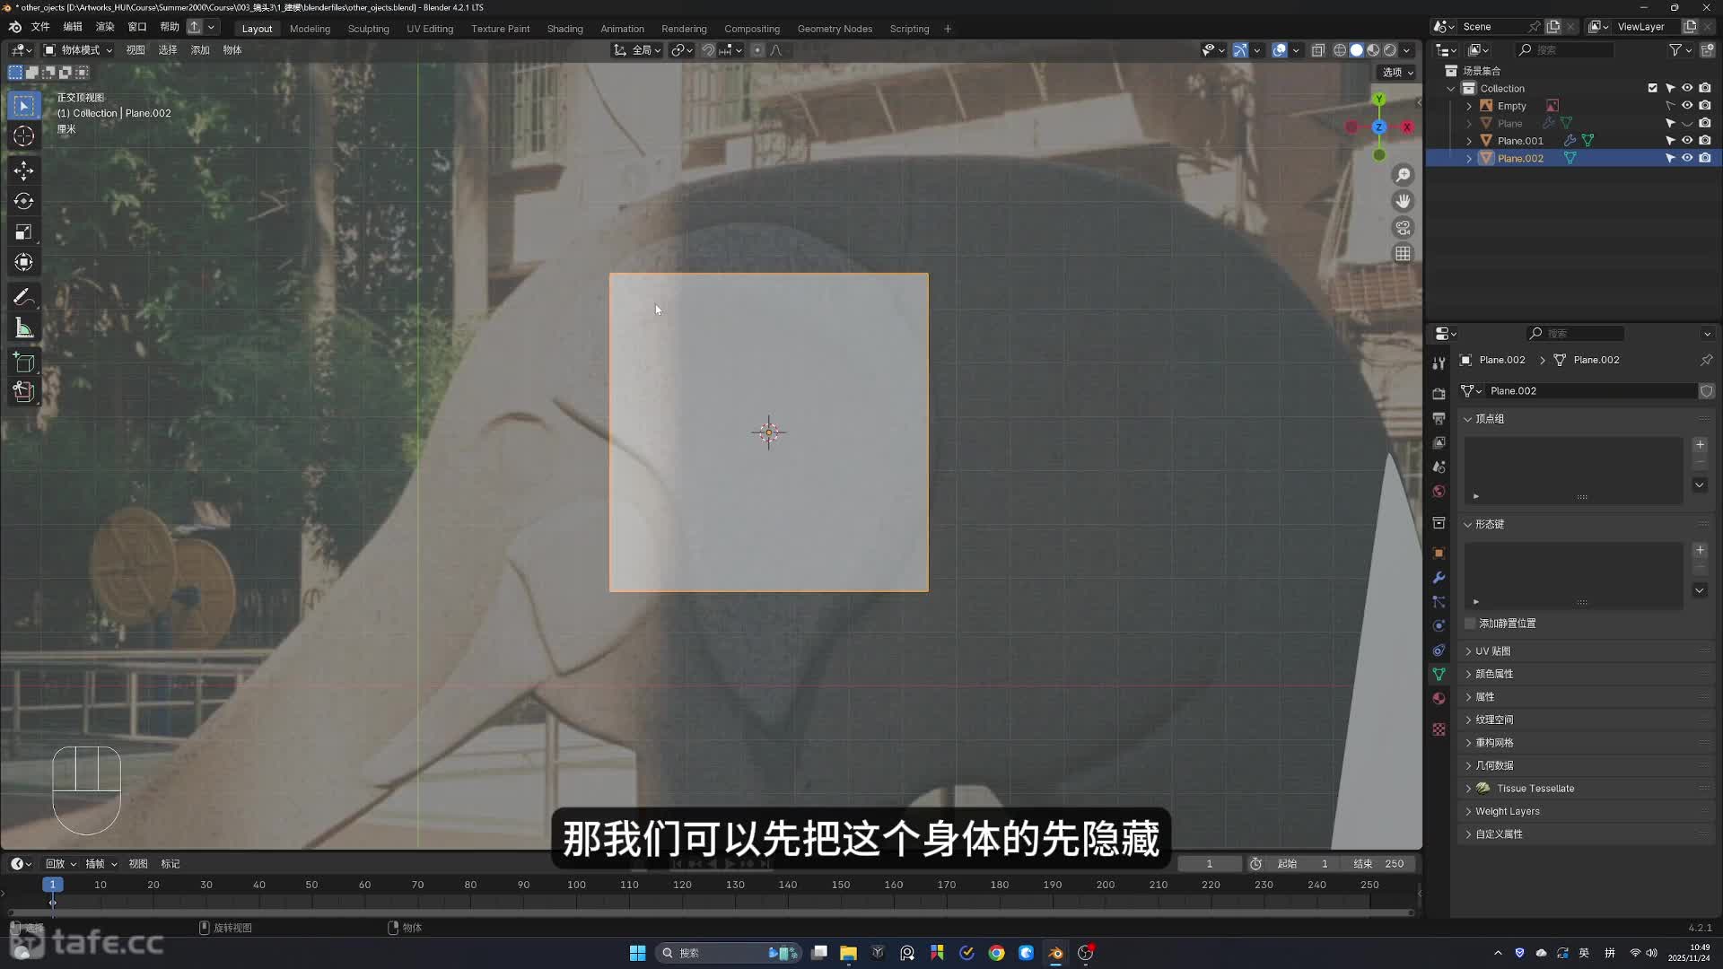
Task: Expand the UV Maps section
Action: pyautogui.click(x=1493, y=651)
